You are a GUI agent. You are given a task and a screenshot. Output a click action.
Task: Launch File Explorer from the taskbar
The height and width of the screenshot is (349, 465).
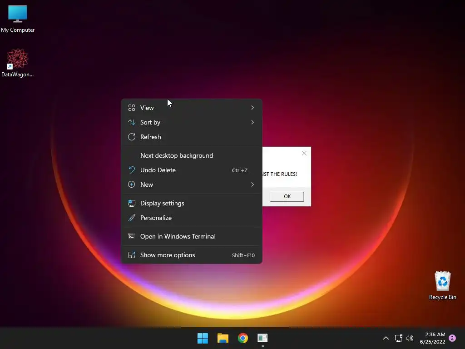223,338
